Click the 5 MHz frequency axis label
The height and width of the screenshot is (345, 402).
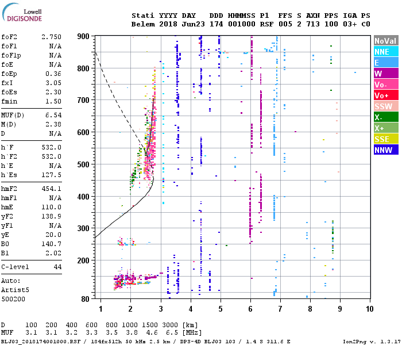click(221, 309)
